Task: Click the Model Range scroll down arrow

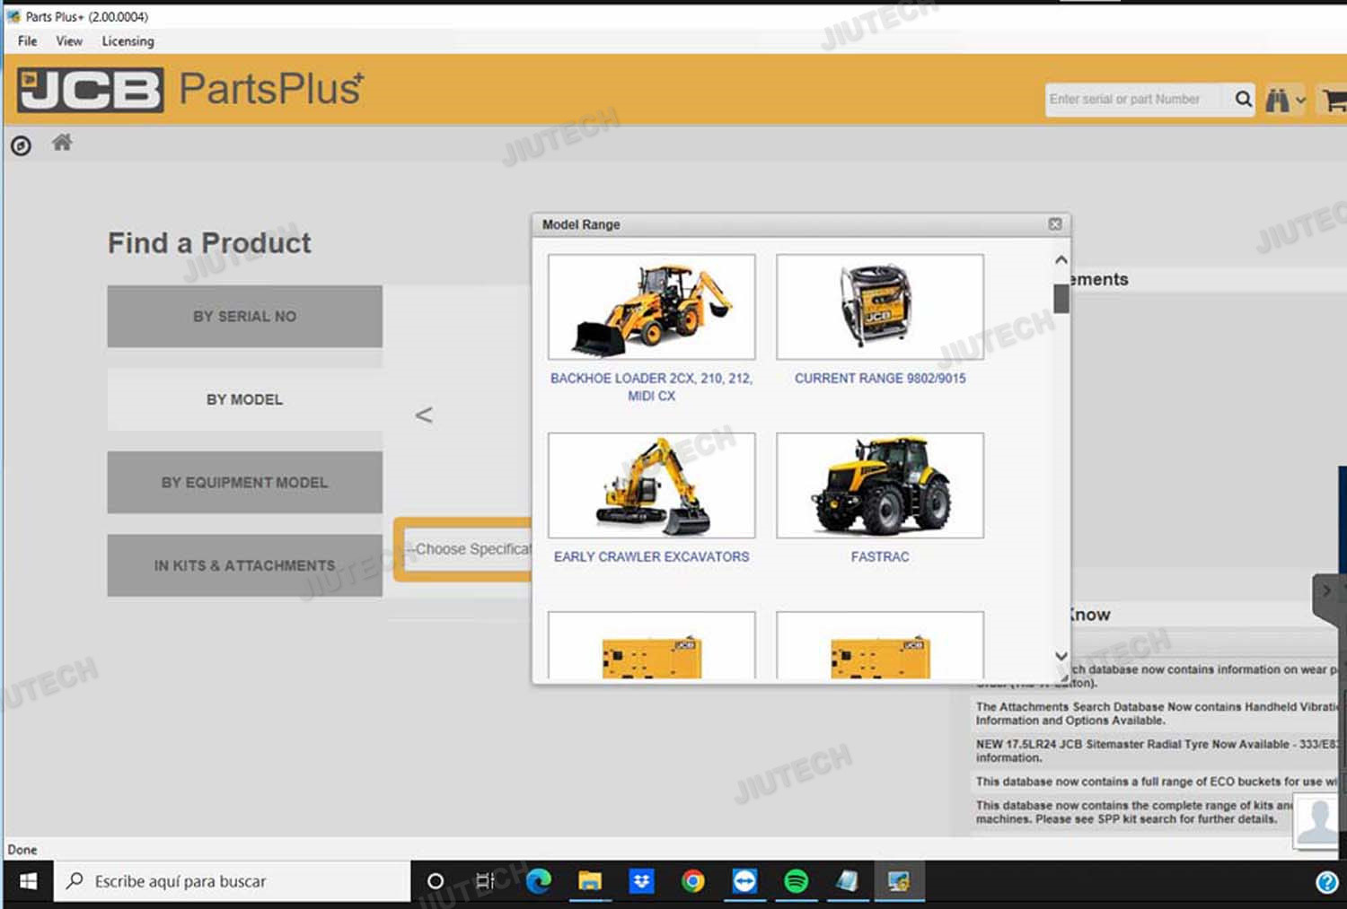Action: [x=1061, y=656]
